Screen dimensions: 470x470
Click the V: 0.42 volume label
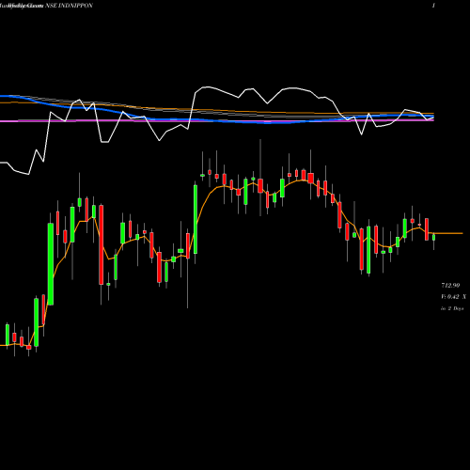click(x=450, y=296)
